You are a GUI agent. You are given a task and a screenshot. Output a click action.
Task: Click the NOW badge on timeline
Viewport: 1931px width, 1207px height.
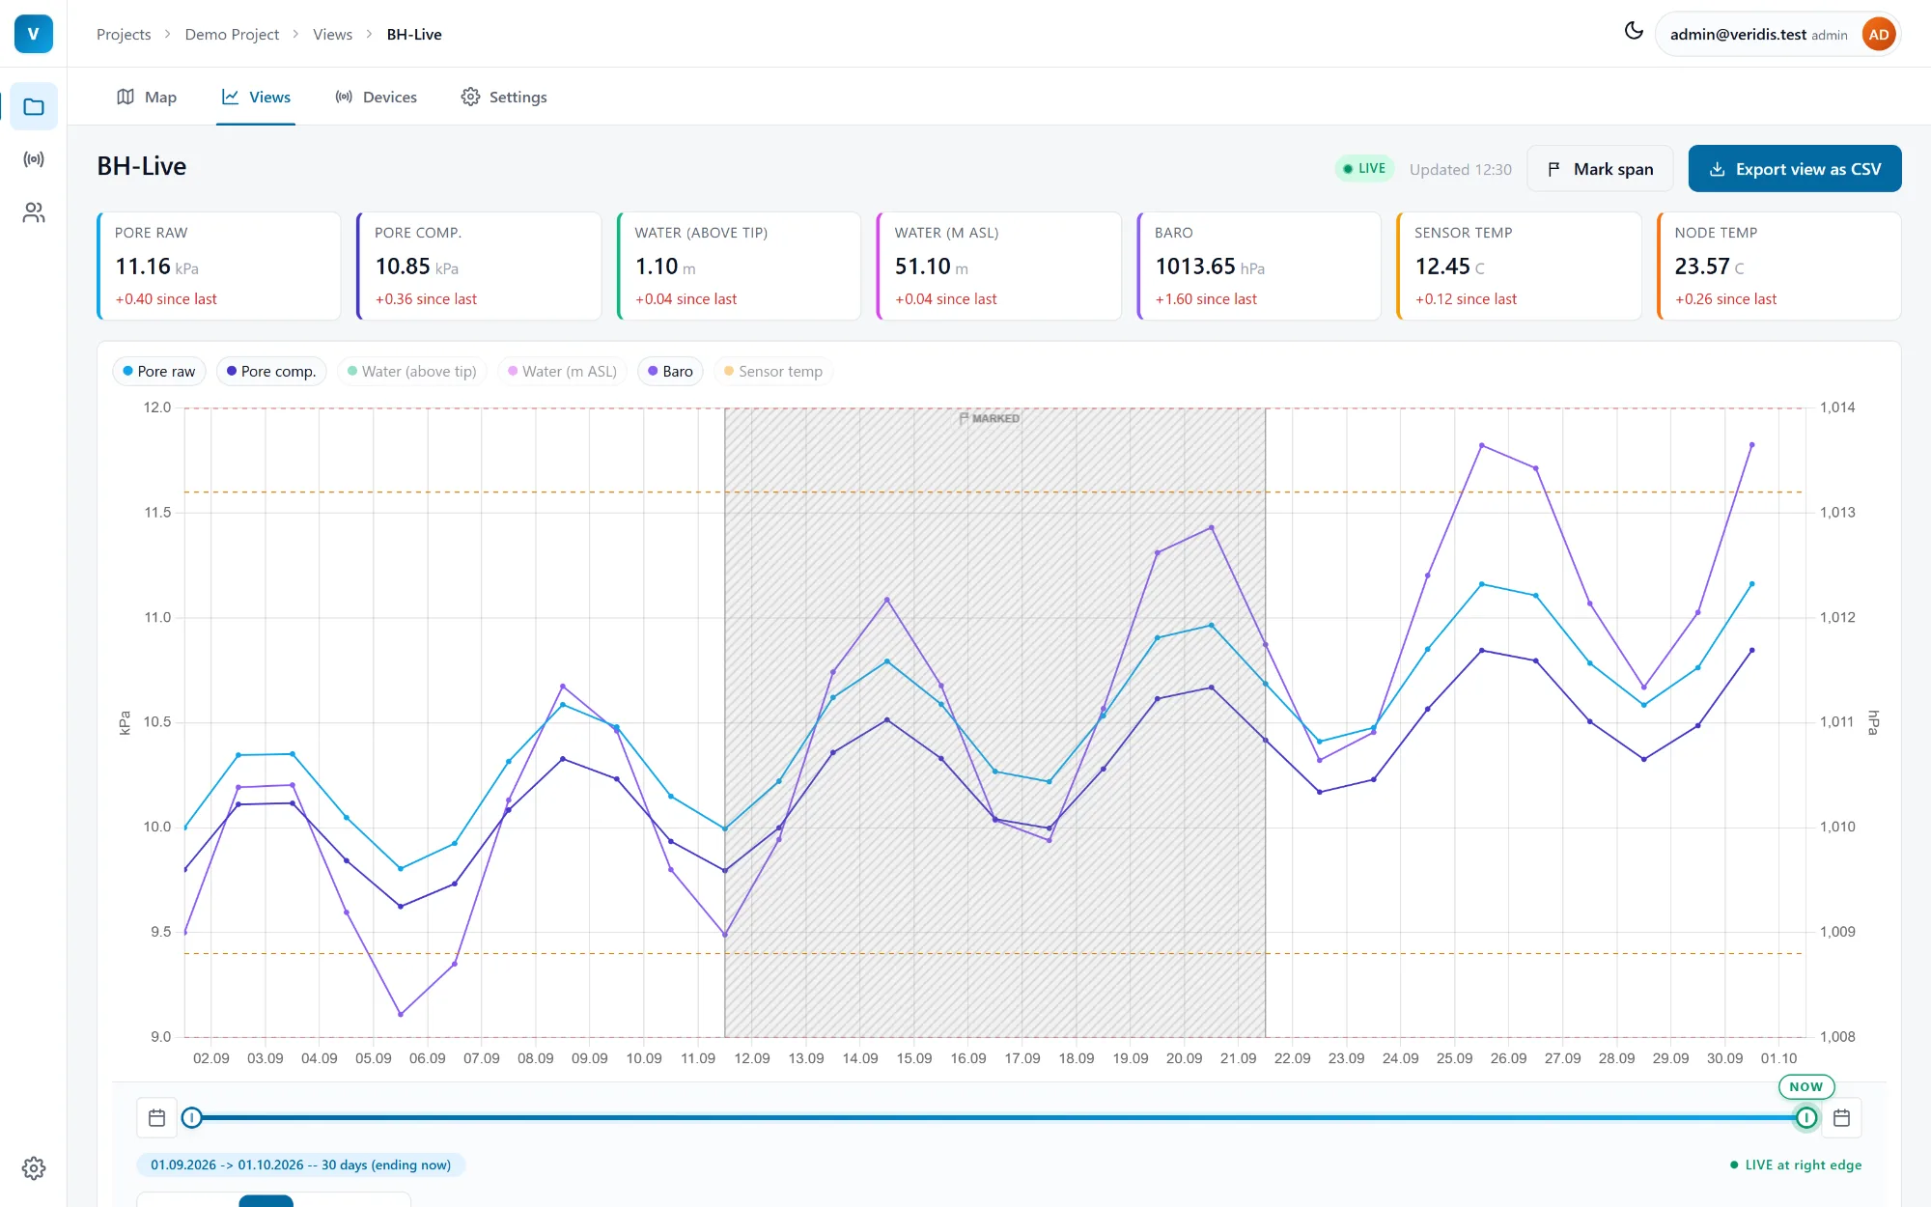pyautogui.click(x=1806, y=1086)
